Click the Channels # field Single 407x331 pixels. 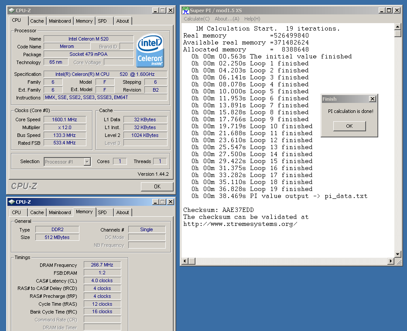tap(147, 229)
